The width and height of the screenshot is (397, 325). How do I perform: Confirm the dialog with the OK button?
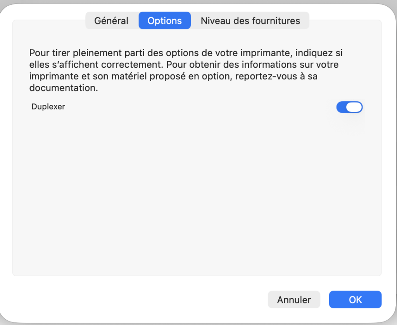(355, 299)
